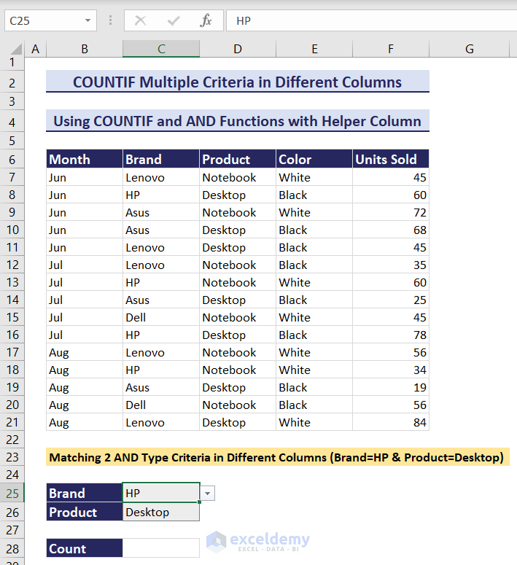Select the units sold value 25

391,300
